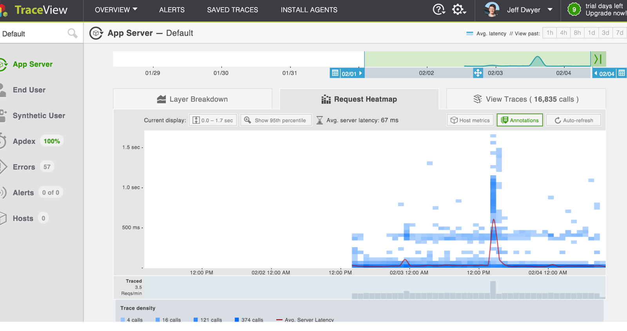This screenshot has width=627, height=331.
Task: Open the ALERTS menu item
Action: pyautogui.click(x=172, y=10)
